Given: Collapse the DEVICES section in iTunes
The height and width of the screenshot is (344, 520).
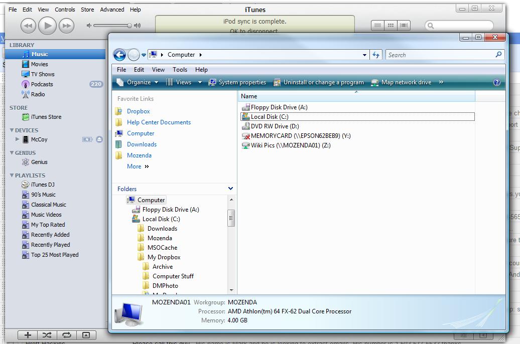Looking at the screenshot, I should (12, 130).
